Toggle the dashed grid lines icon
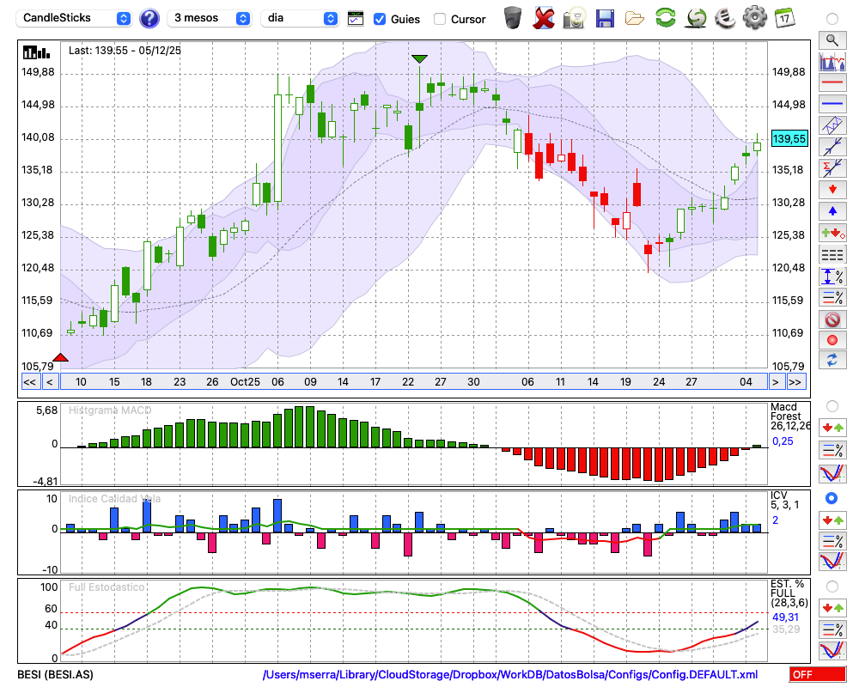Screen dimensions: 859x687 tap(832, 255)
